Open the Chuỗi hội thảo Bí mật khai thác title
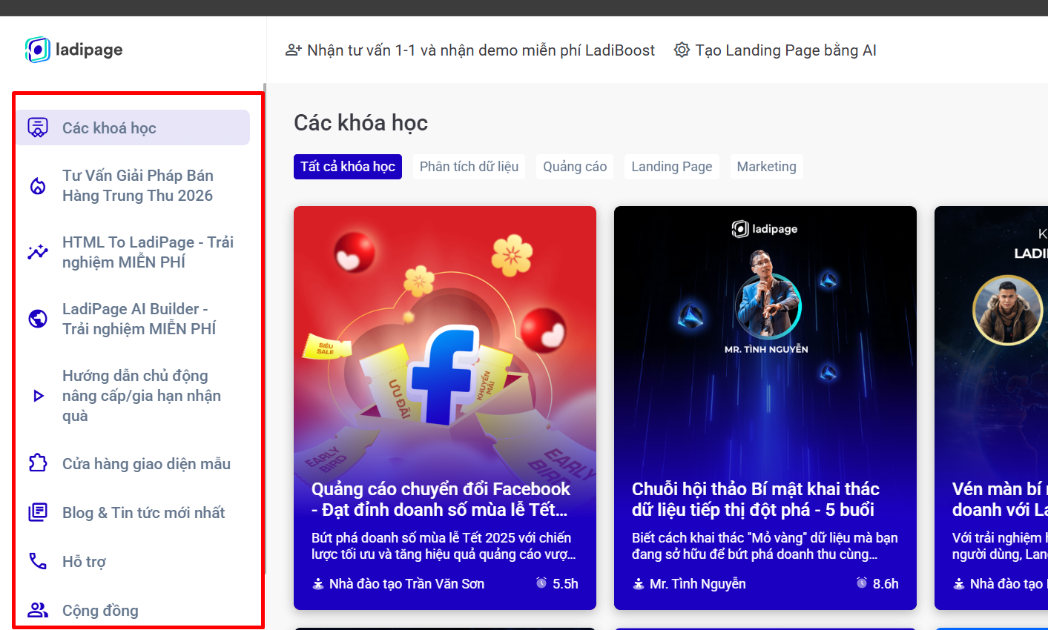This screenshot has width=1048, height=630. pos(756,500)
